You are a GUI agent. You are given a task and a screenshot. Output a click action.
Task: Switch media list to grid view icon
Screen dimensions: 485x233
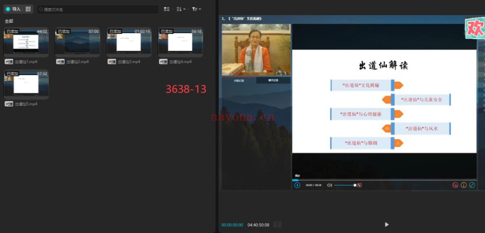166,9
